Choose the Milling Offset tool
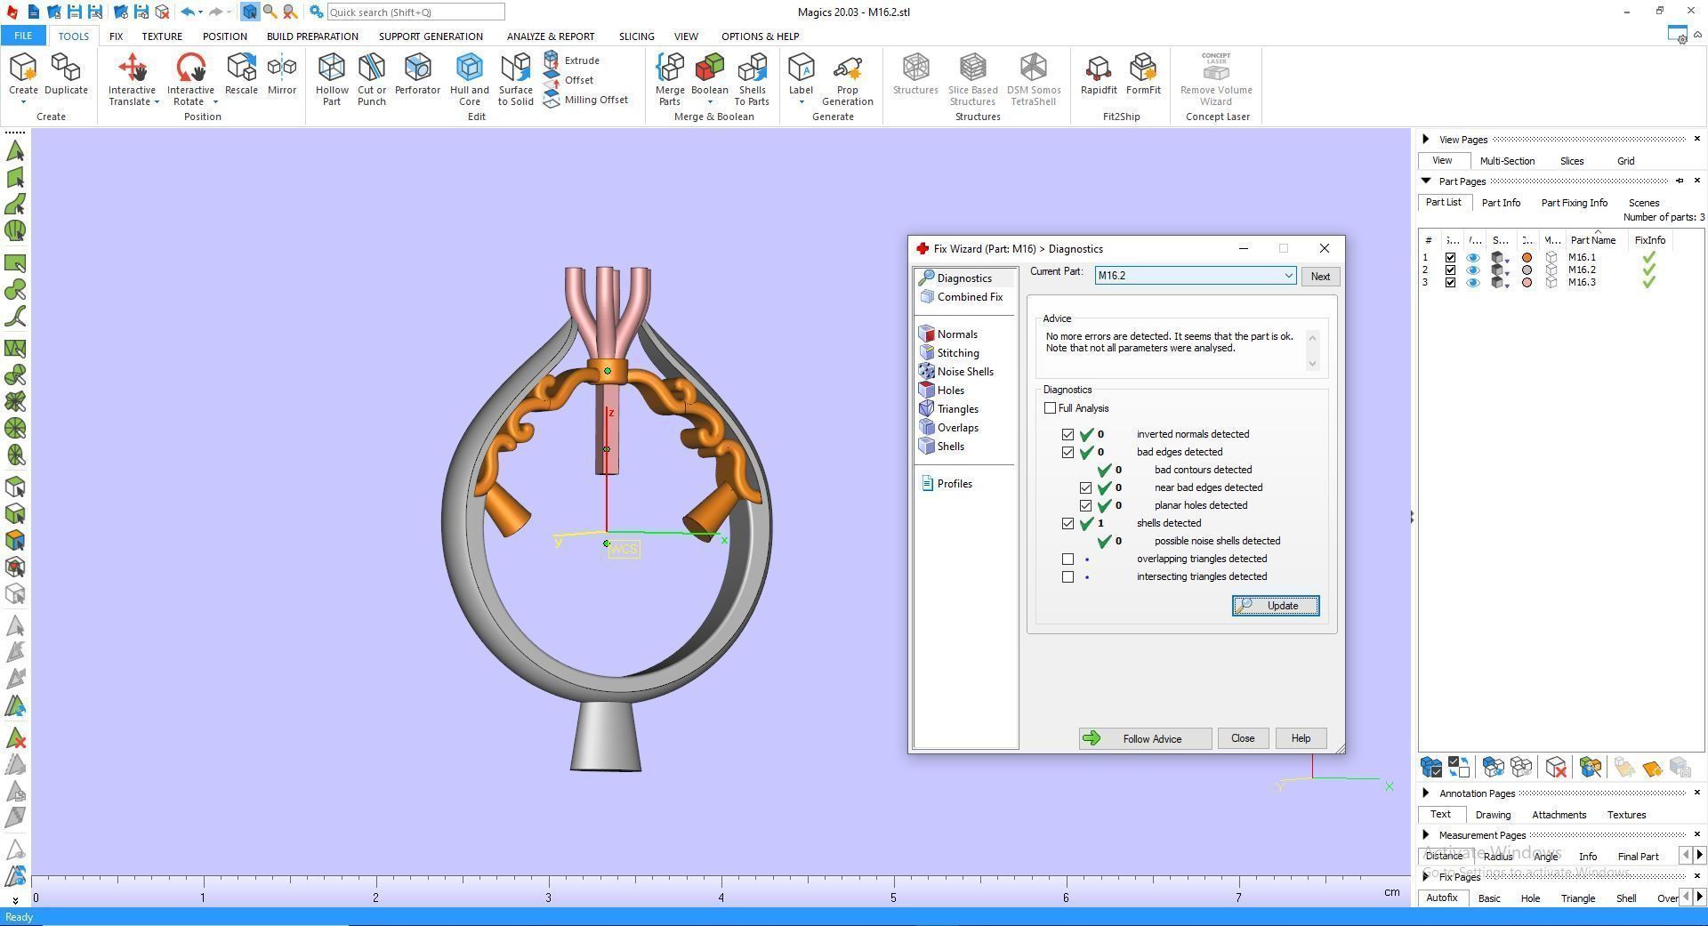Screen dimensions: 1708x926 585,100
